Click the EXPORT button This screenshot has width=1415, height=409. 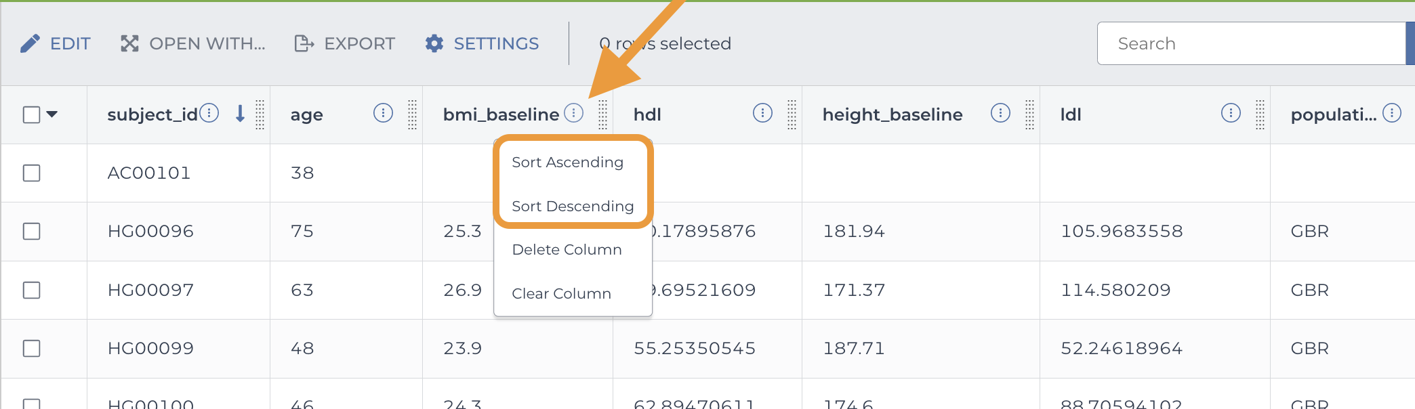coord(344,44)
